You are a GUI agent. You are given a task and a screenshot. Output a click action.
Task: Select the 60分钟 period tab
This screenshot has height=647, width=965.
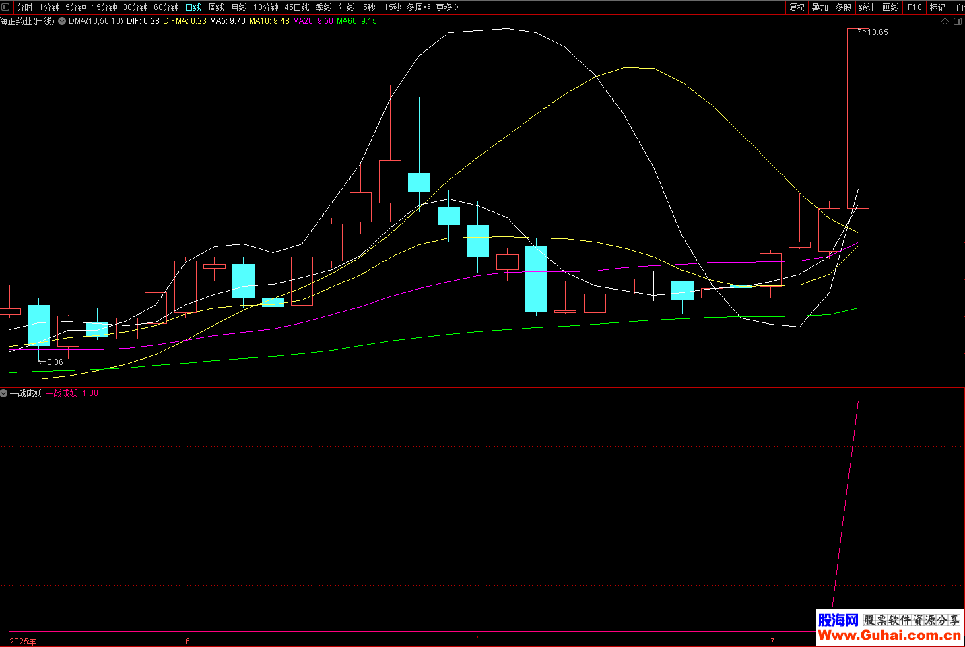point(166,7)
